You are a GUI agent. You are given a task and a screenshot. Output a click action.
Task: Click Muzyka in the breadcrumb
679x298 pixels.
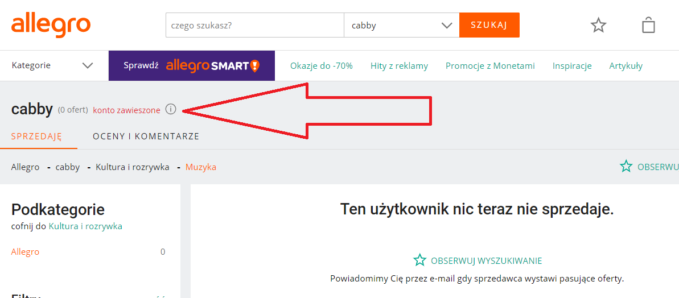pos(201,167)
